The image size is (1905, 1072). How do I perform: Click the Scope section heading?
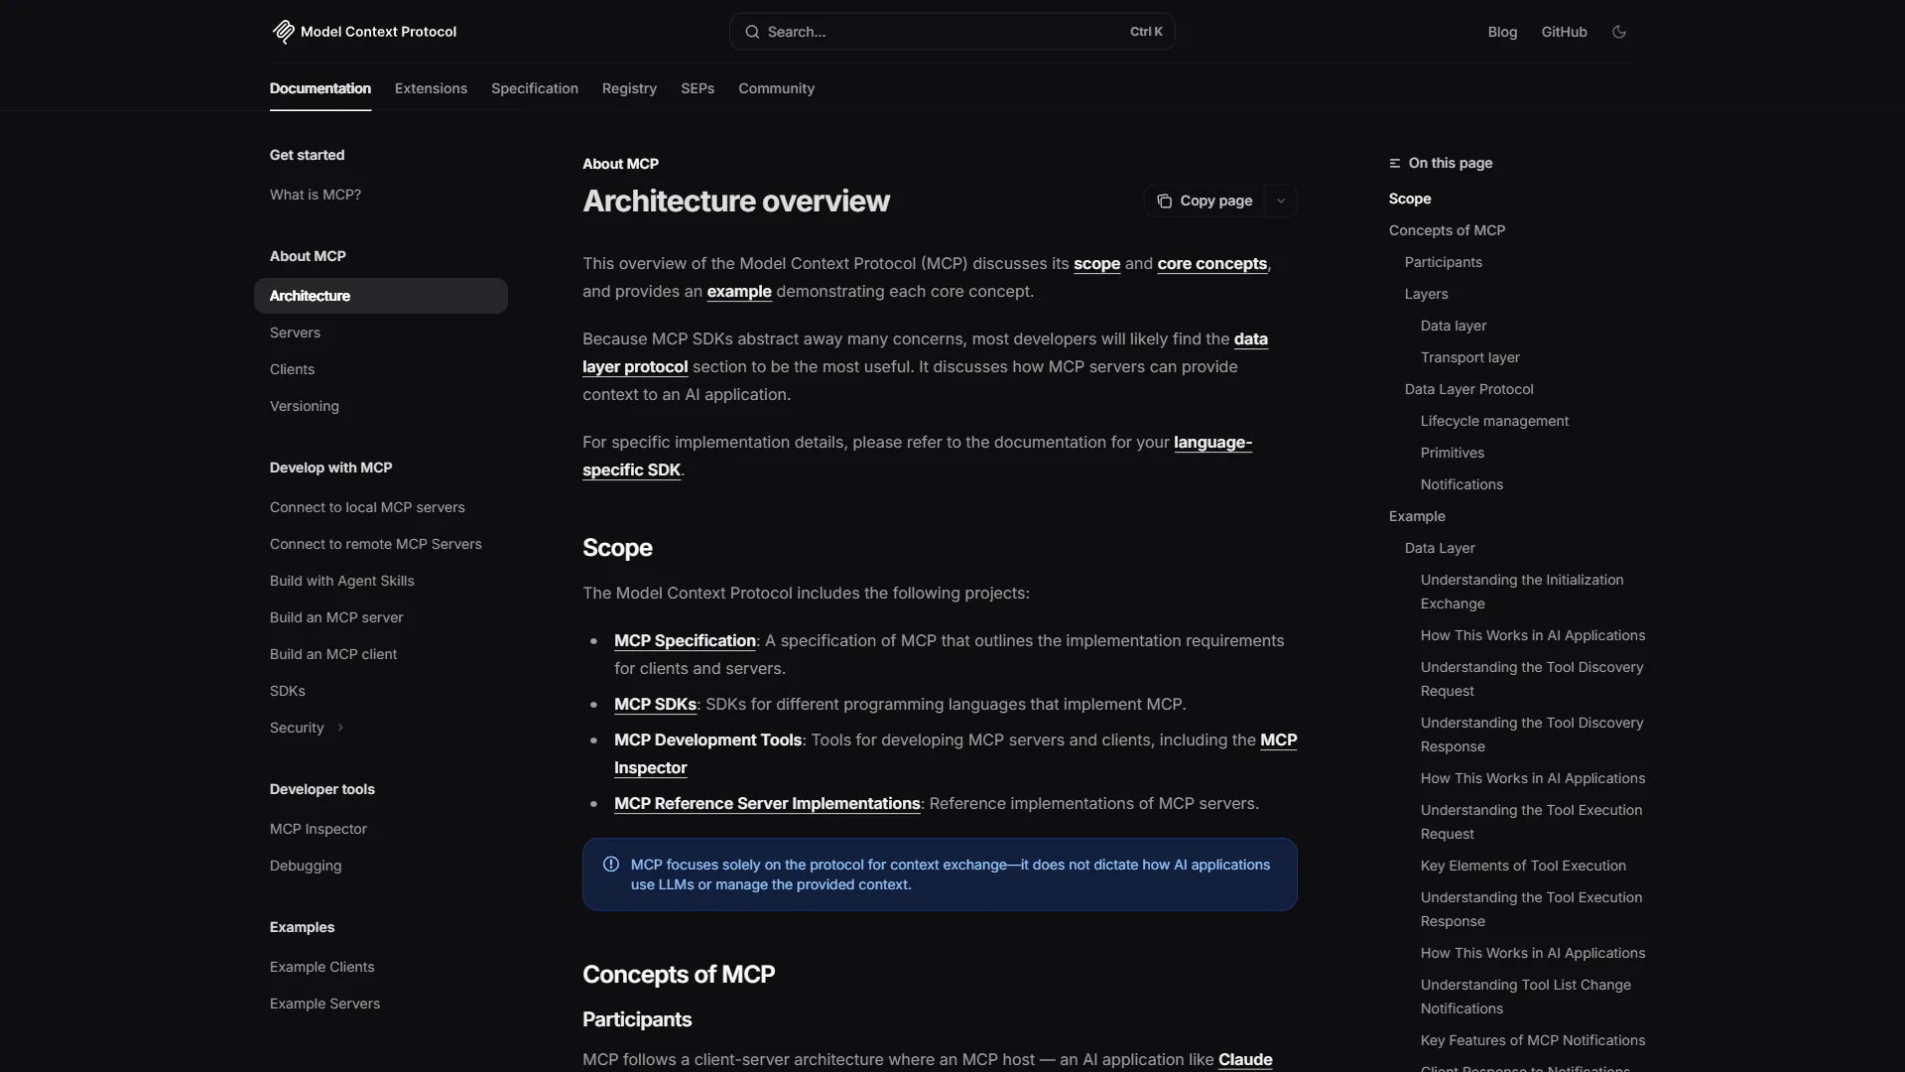click(x=617, y=548)
